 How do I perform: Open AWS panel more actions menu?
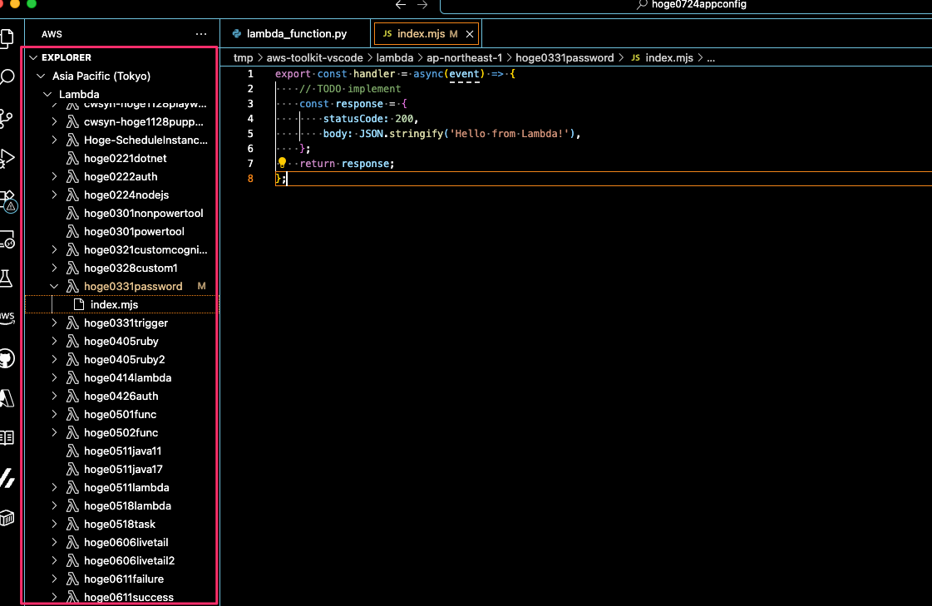[201, 34]
